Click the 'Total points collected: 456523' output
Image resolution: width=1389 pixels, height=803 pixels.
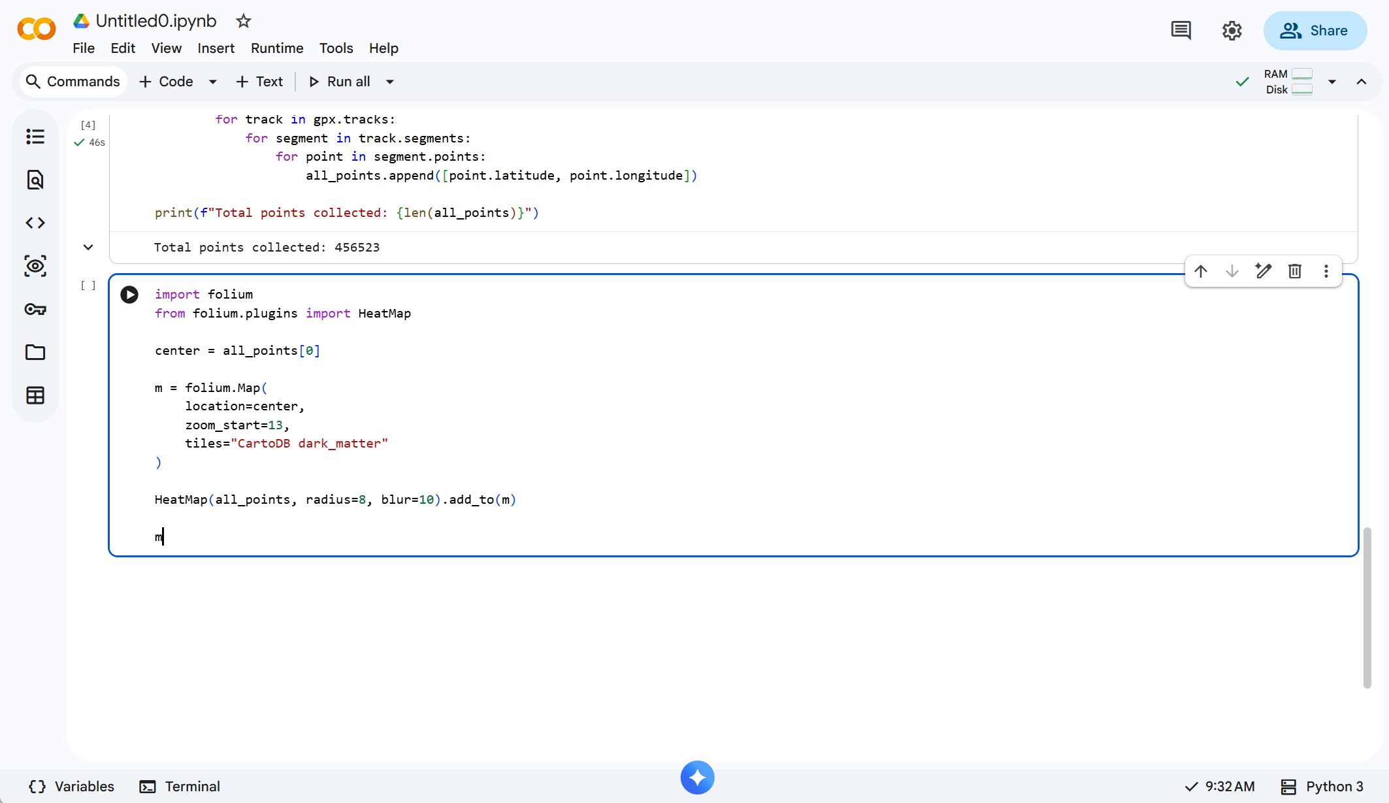267,248
